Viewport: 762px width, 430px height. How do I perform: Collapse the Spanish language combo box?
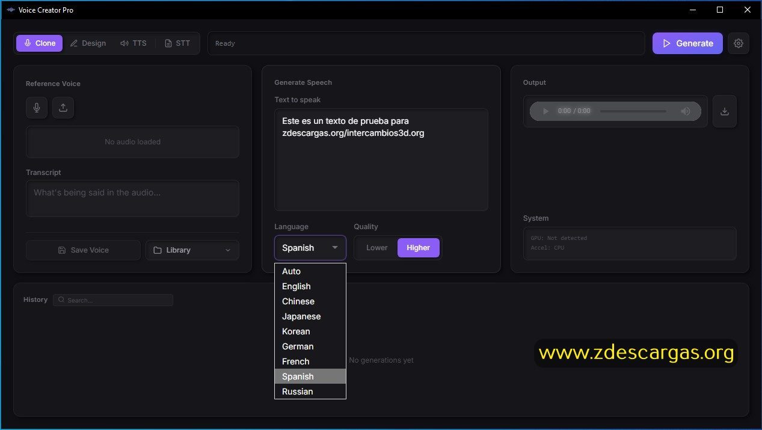click(x=310, y=248)
